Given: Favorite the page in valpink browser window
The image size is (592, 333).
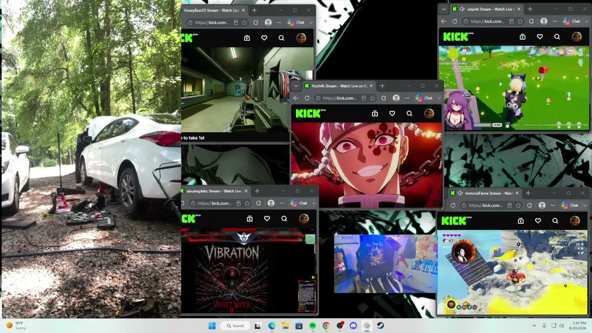Looking at the screenshot, I should click(520, 21).
